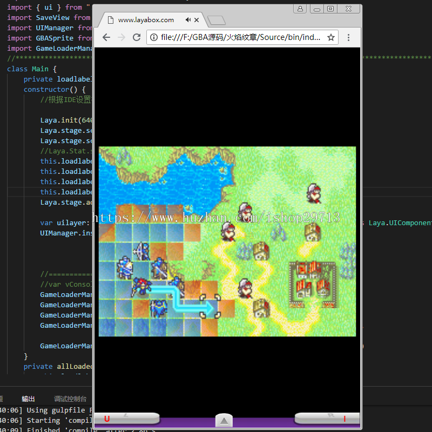
Task: Click 'Laya.init(' line in editor
Action: (x=66, y=120)
